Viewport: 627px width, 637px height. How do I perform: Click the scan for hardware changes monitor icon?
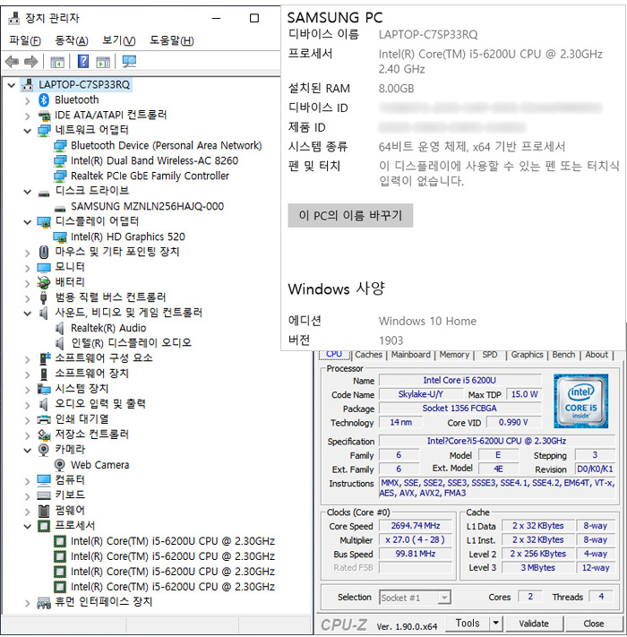coord(130,62)
